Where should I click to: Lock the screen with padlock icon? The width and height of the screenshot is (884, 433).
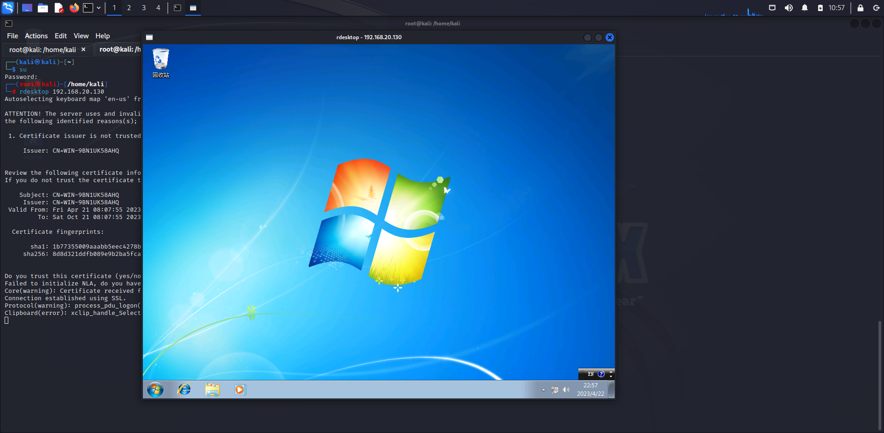coord(860,8)
